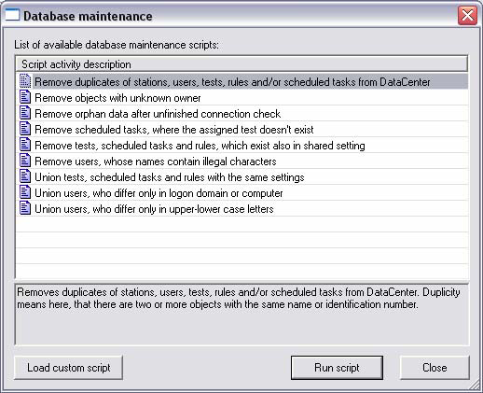Image resolution: width=483 pixels, height=393 pixels.
Task: Click script icon beside Remove duplicates of stations
Action: (x=25, y=81)
